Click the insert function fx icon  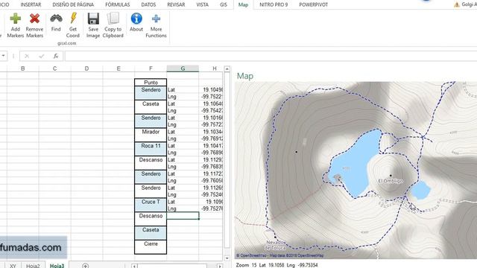56,56
